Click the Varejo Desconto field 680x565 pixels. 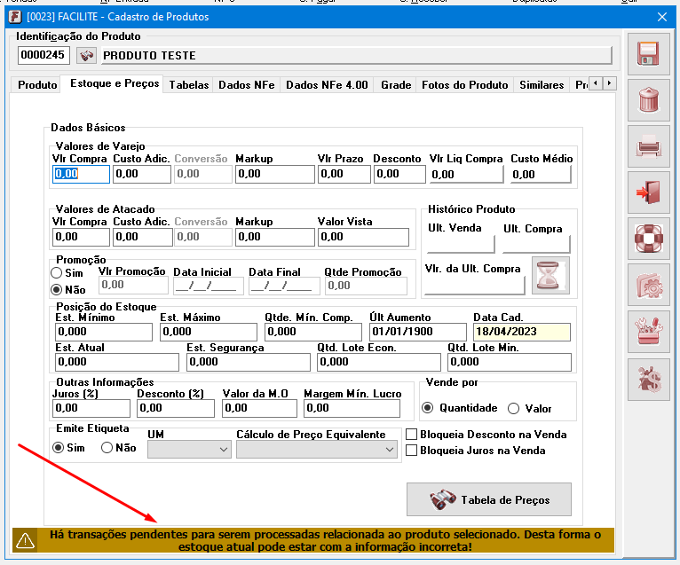(x=399, y=174)
